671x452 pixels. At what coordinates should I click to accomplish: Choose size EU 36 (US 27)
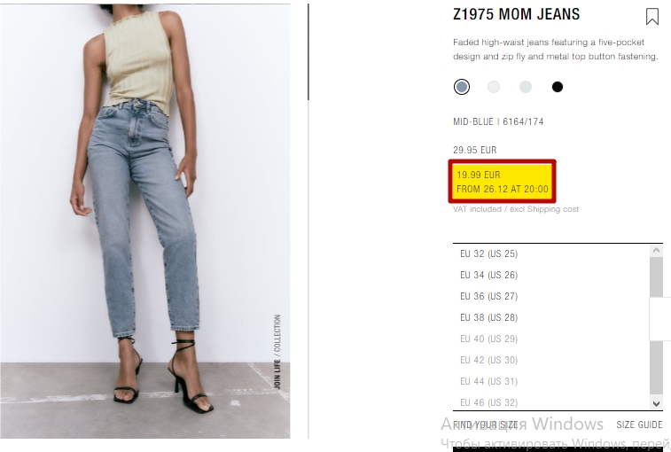(x=551, y=297)
